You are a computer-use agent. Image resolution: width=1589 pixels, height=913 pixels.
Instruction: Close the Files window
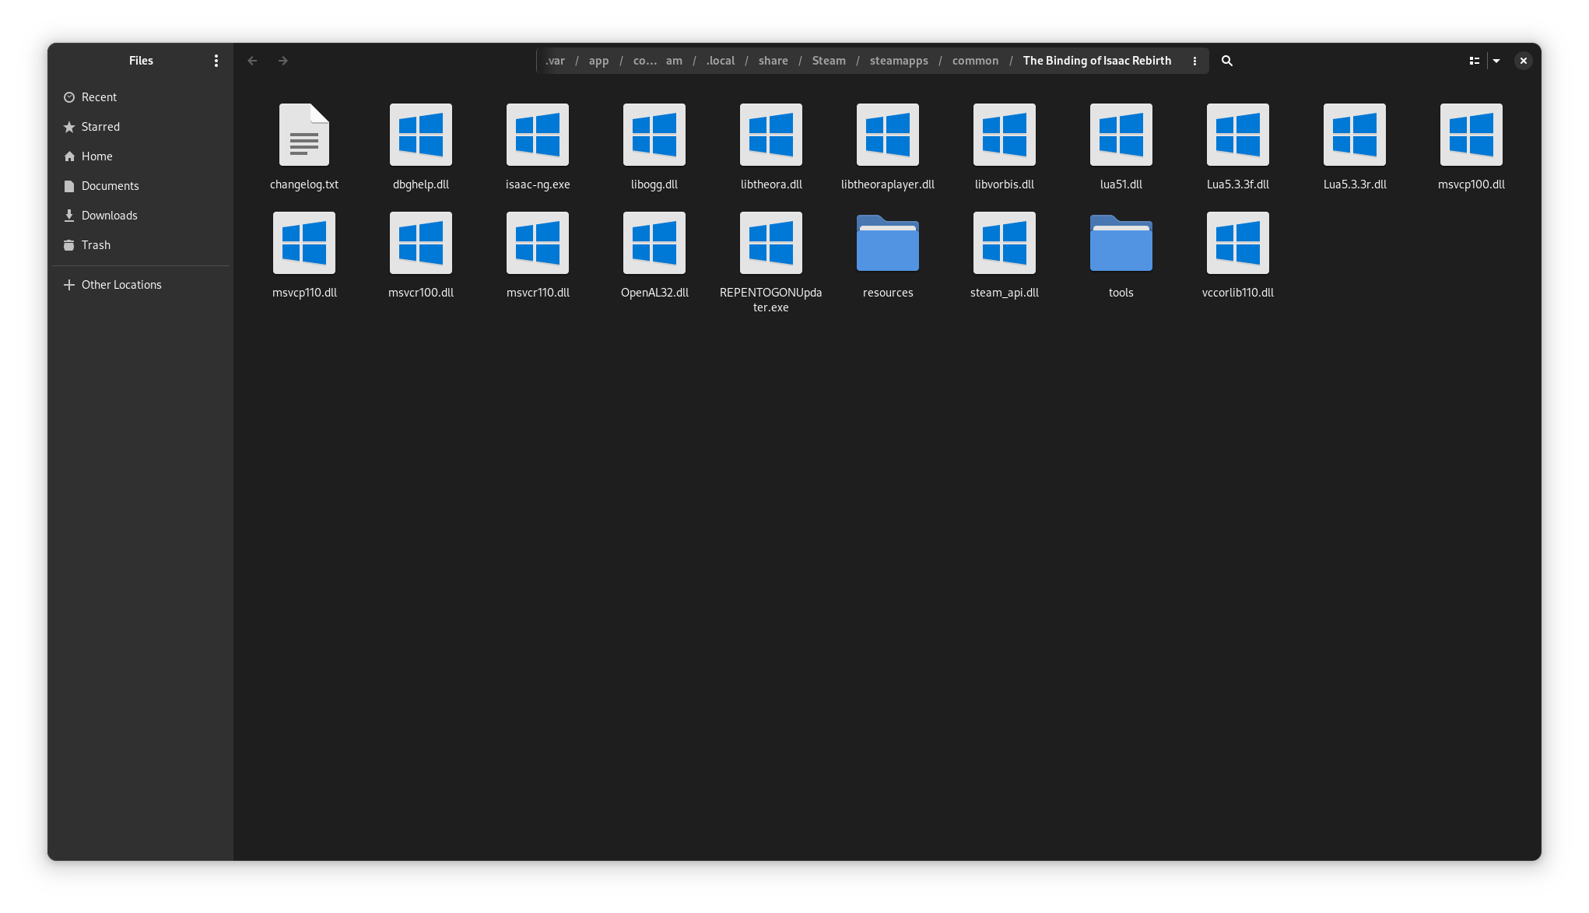[1524, 61]
